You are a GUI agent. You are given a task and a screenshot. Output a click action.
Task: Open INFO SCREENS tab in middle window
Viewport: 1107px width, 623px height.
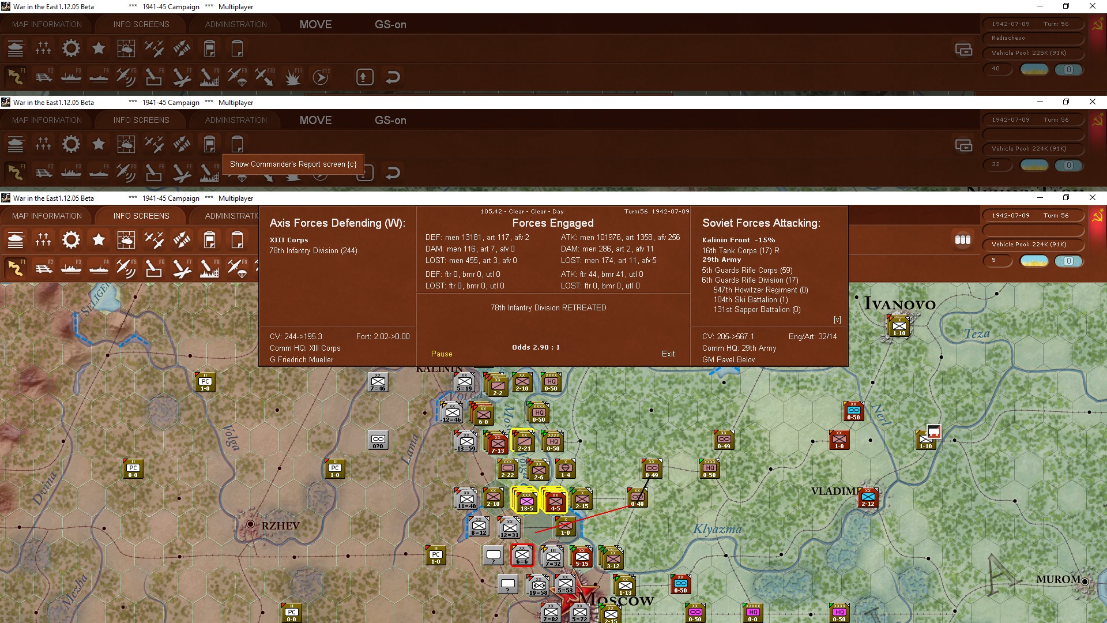(141, 120)
